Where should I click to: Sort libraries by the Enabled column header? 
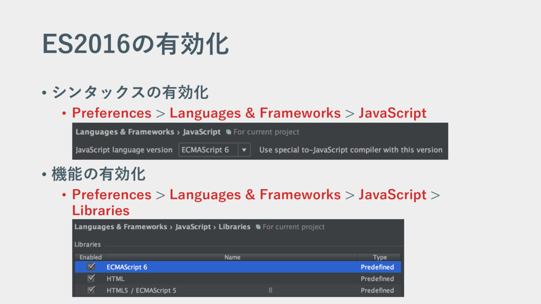[x=90, y=257]
